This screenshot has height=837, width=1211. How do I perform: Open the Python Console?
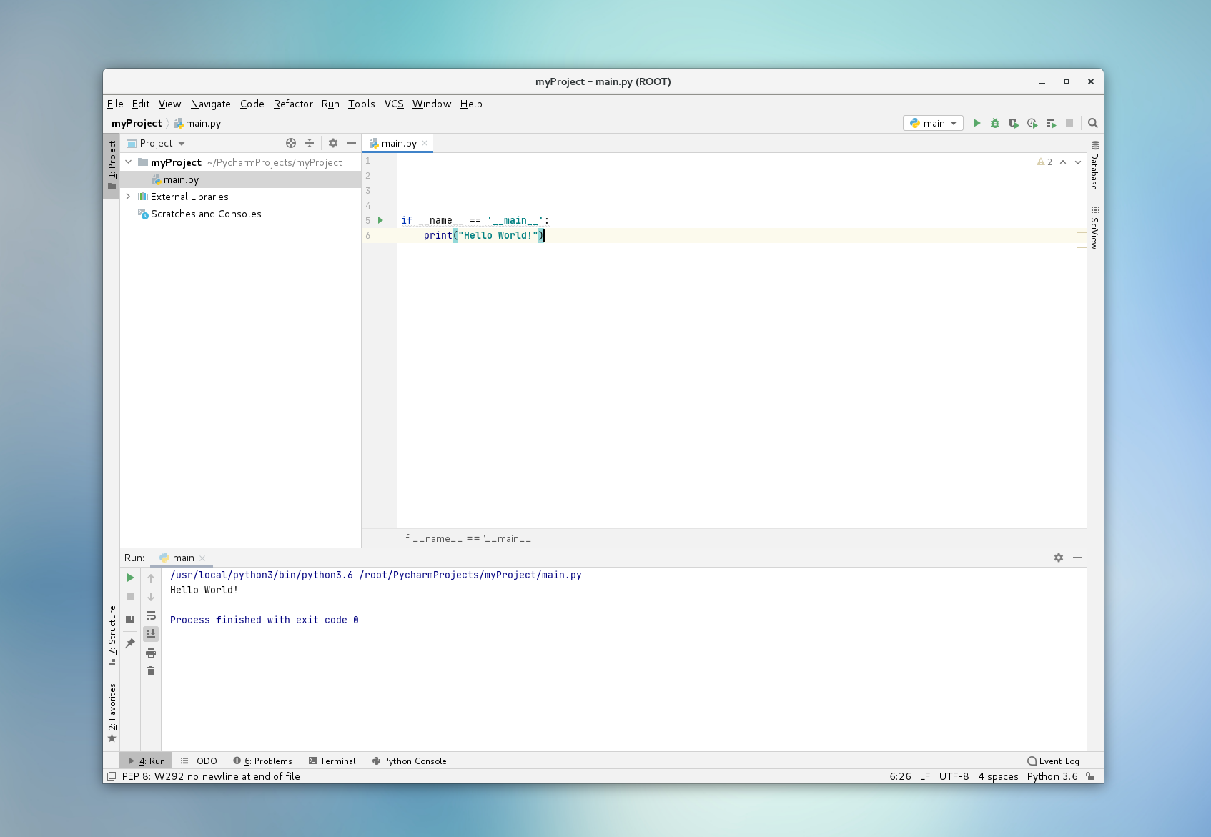click(409, 761)
